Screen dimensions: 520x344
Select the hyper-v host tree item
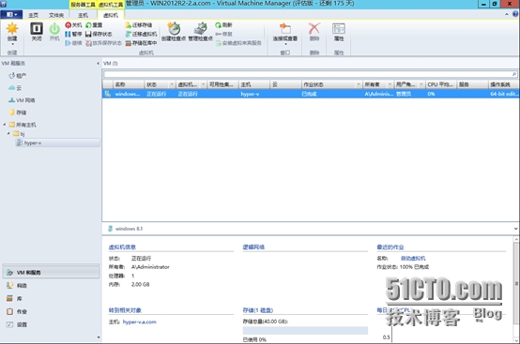click(x=57, y=143)
